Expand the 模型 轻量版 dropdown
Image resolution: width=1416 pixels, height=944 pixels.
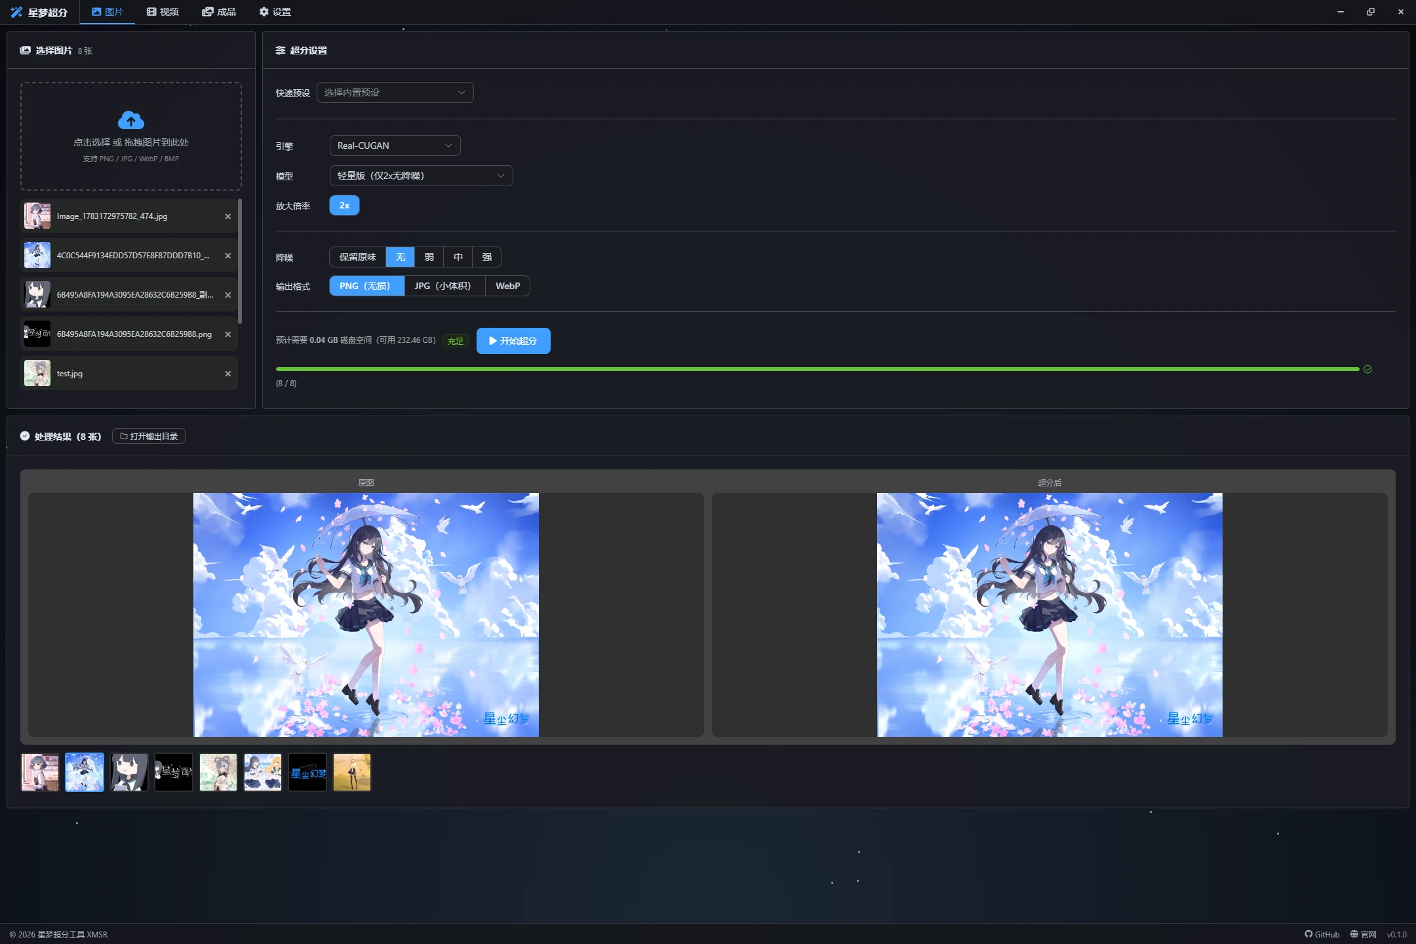[x=421, y=176]
